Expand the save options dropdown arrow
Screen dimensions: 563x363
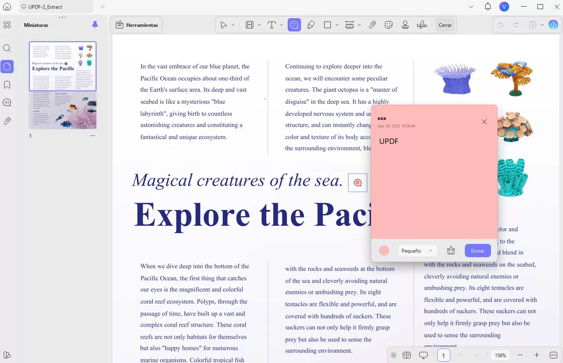point(542,25)
